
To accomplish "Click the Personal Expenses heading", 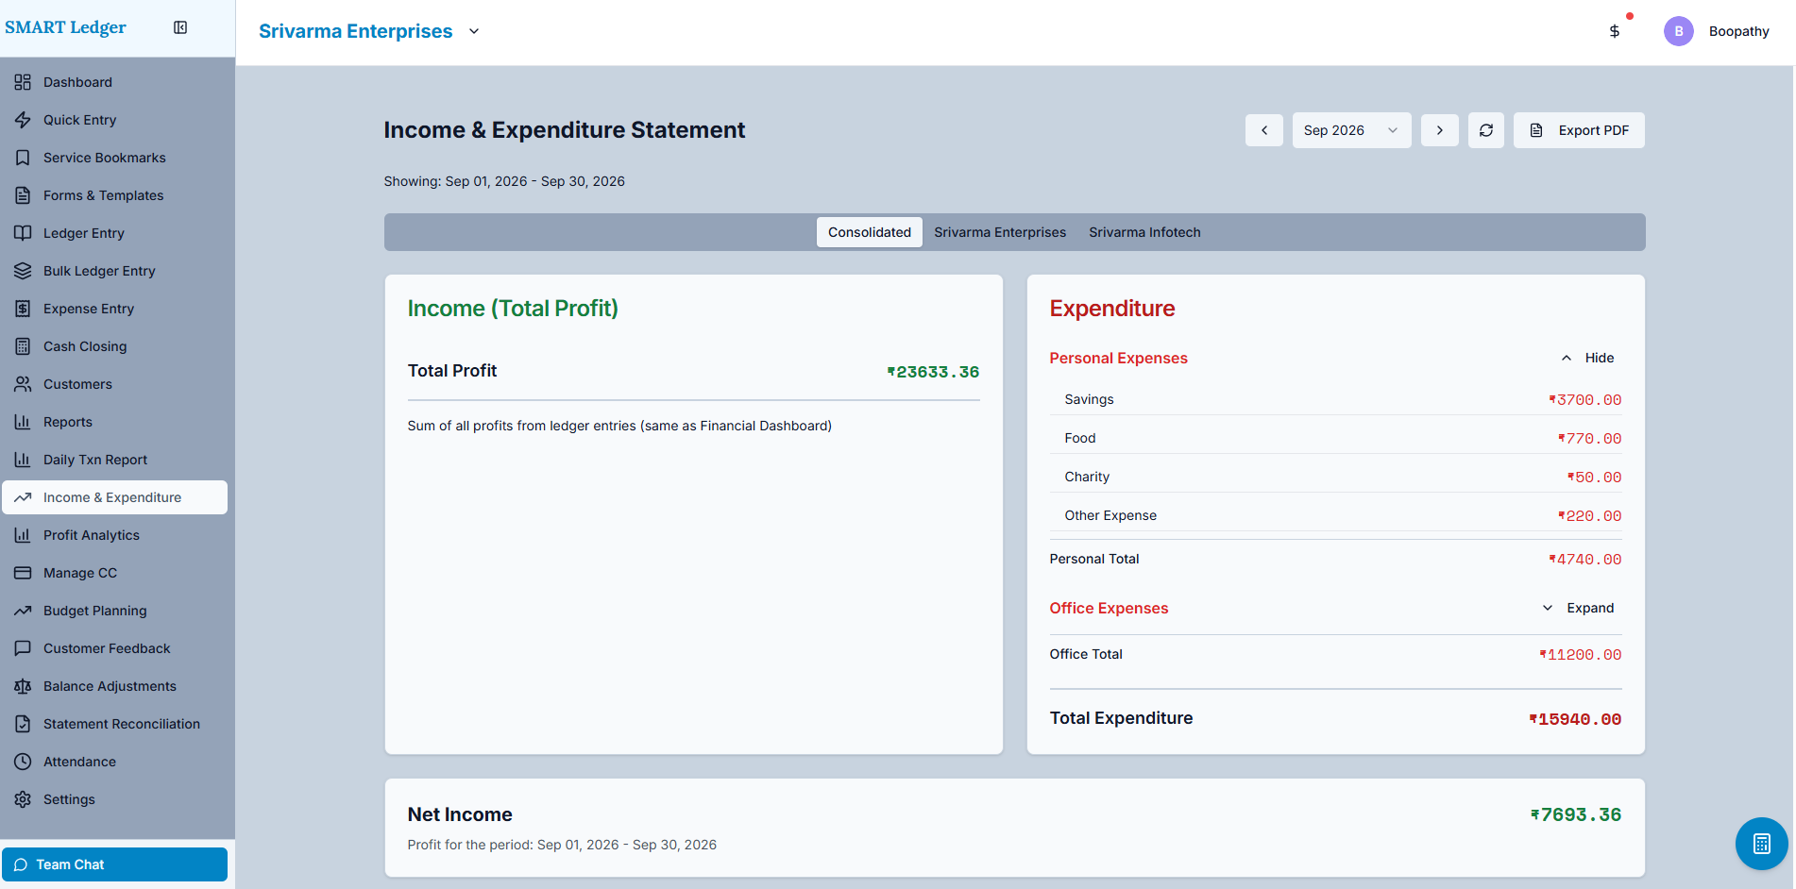I will (x=1119, y=358).
